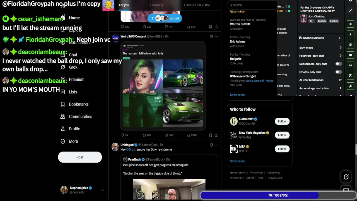Follow MTA
357x201 pixels.
point(282,149)
